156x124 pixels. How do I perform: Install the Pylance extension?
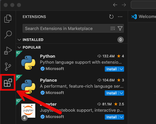[x=111, y=93]
